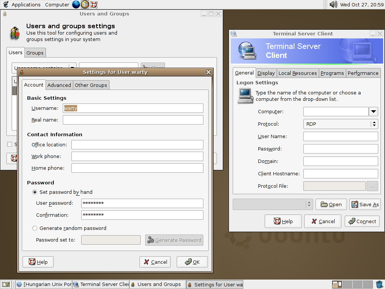The image size is (385, 289).
Task: Launch the Evolution mail icon in top panel
Action: coord(85,5)
